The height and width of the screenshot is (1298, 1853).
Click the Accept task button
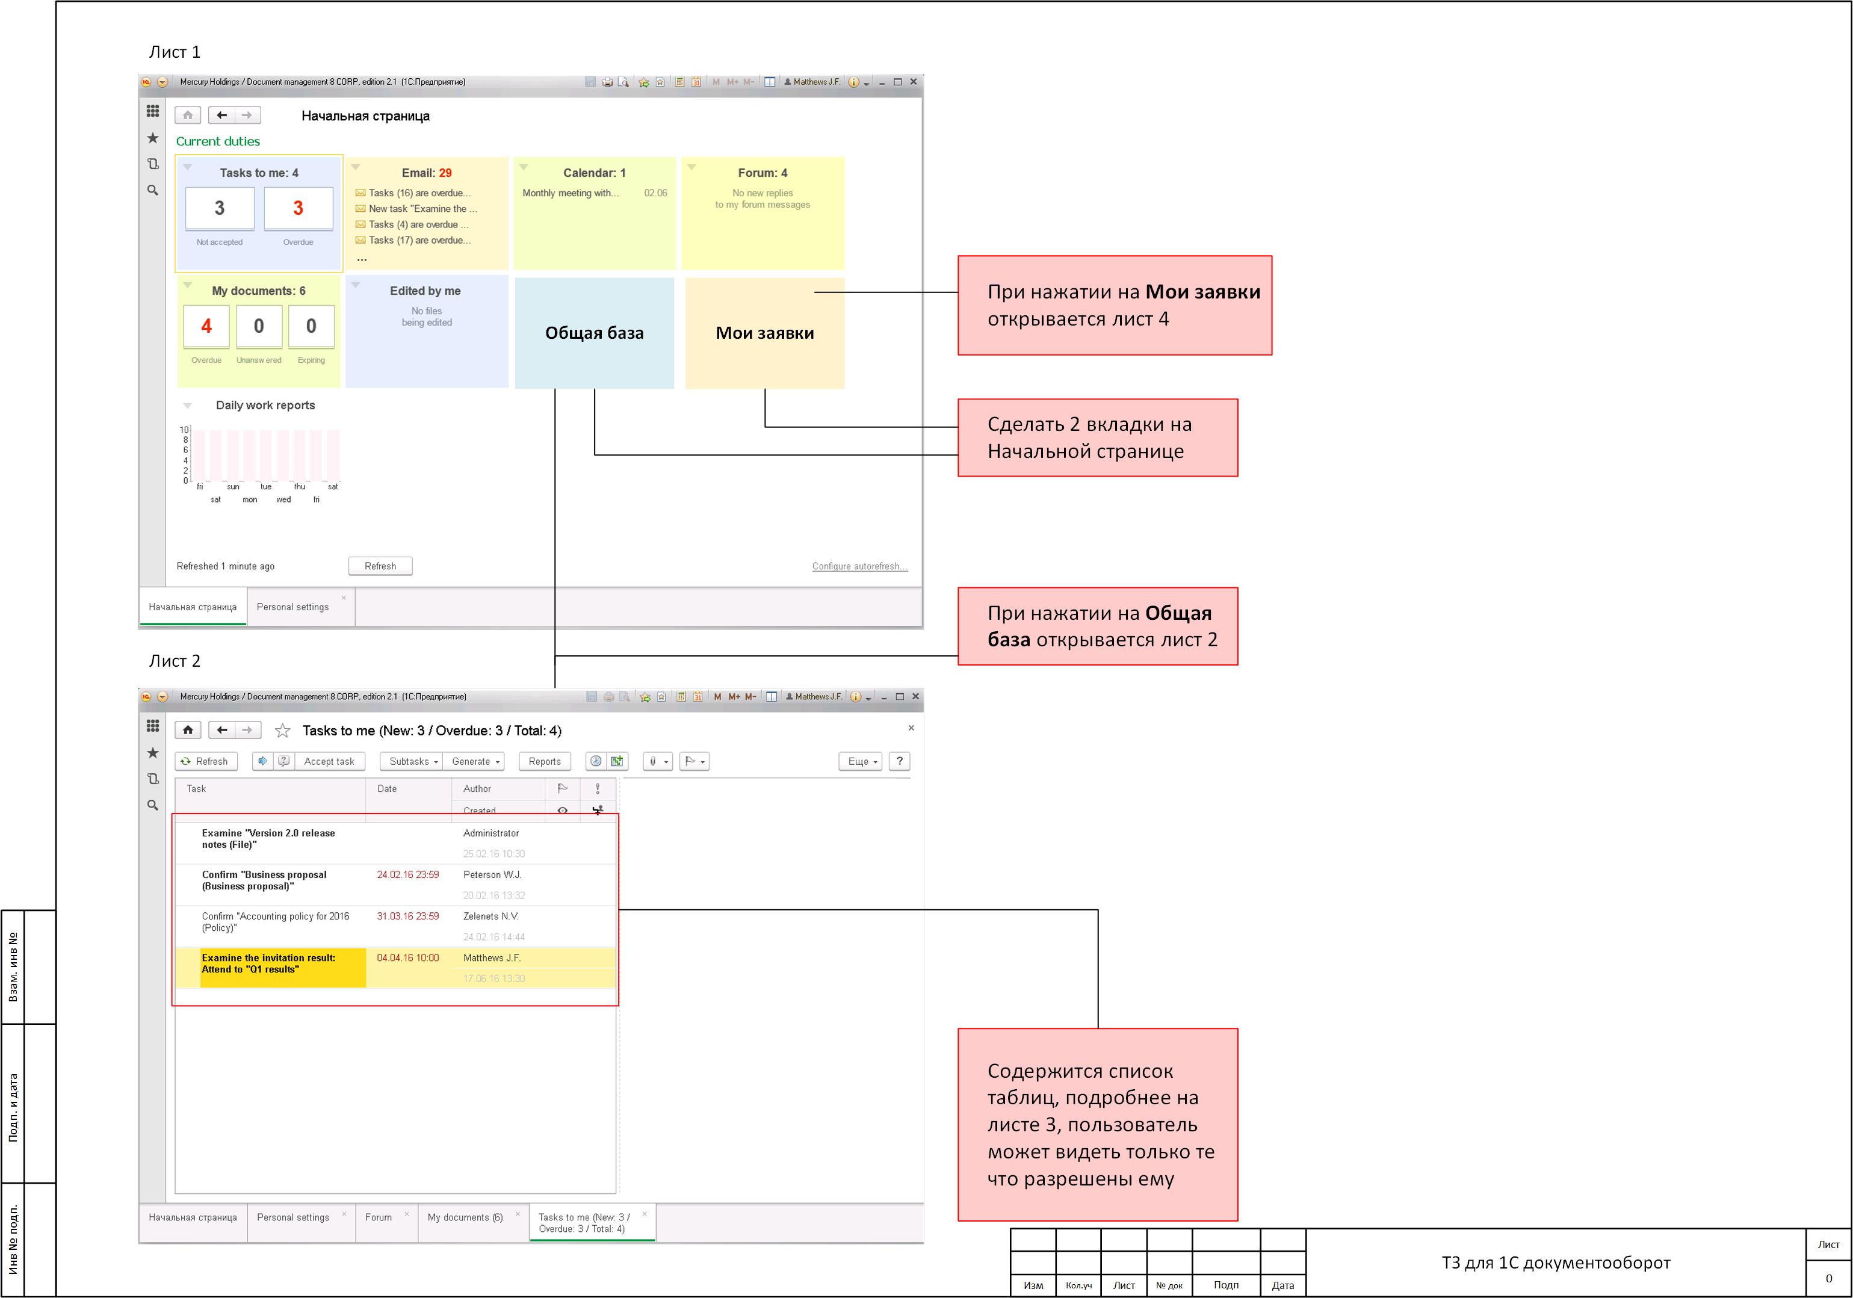click(329, 761)
